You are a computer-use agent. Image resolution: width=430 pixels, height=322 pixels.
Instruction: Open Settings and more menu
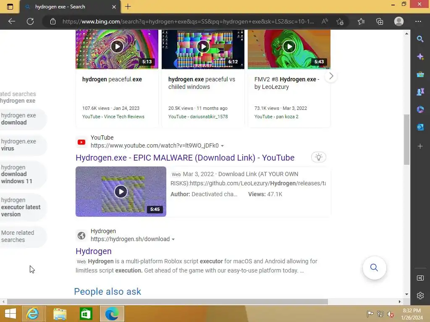[418, 21]
